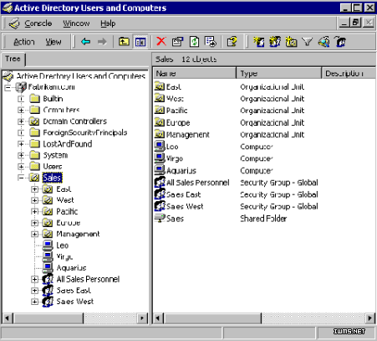
Task: Click the inner MDI window restore button
Action: click(356, 23)
